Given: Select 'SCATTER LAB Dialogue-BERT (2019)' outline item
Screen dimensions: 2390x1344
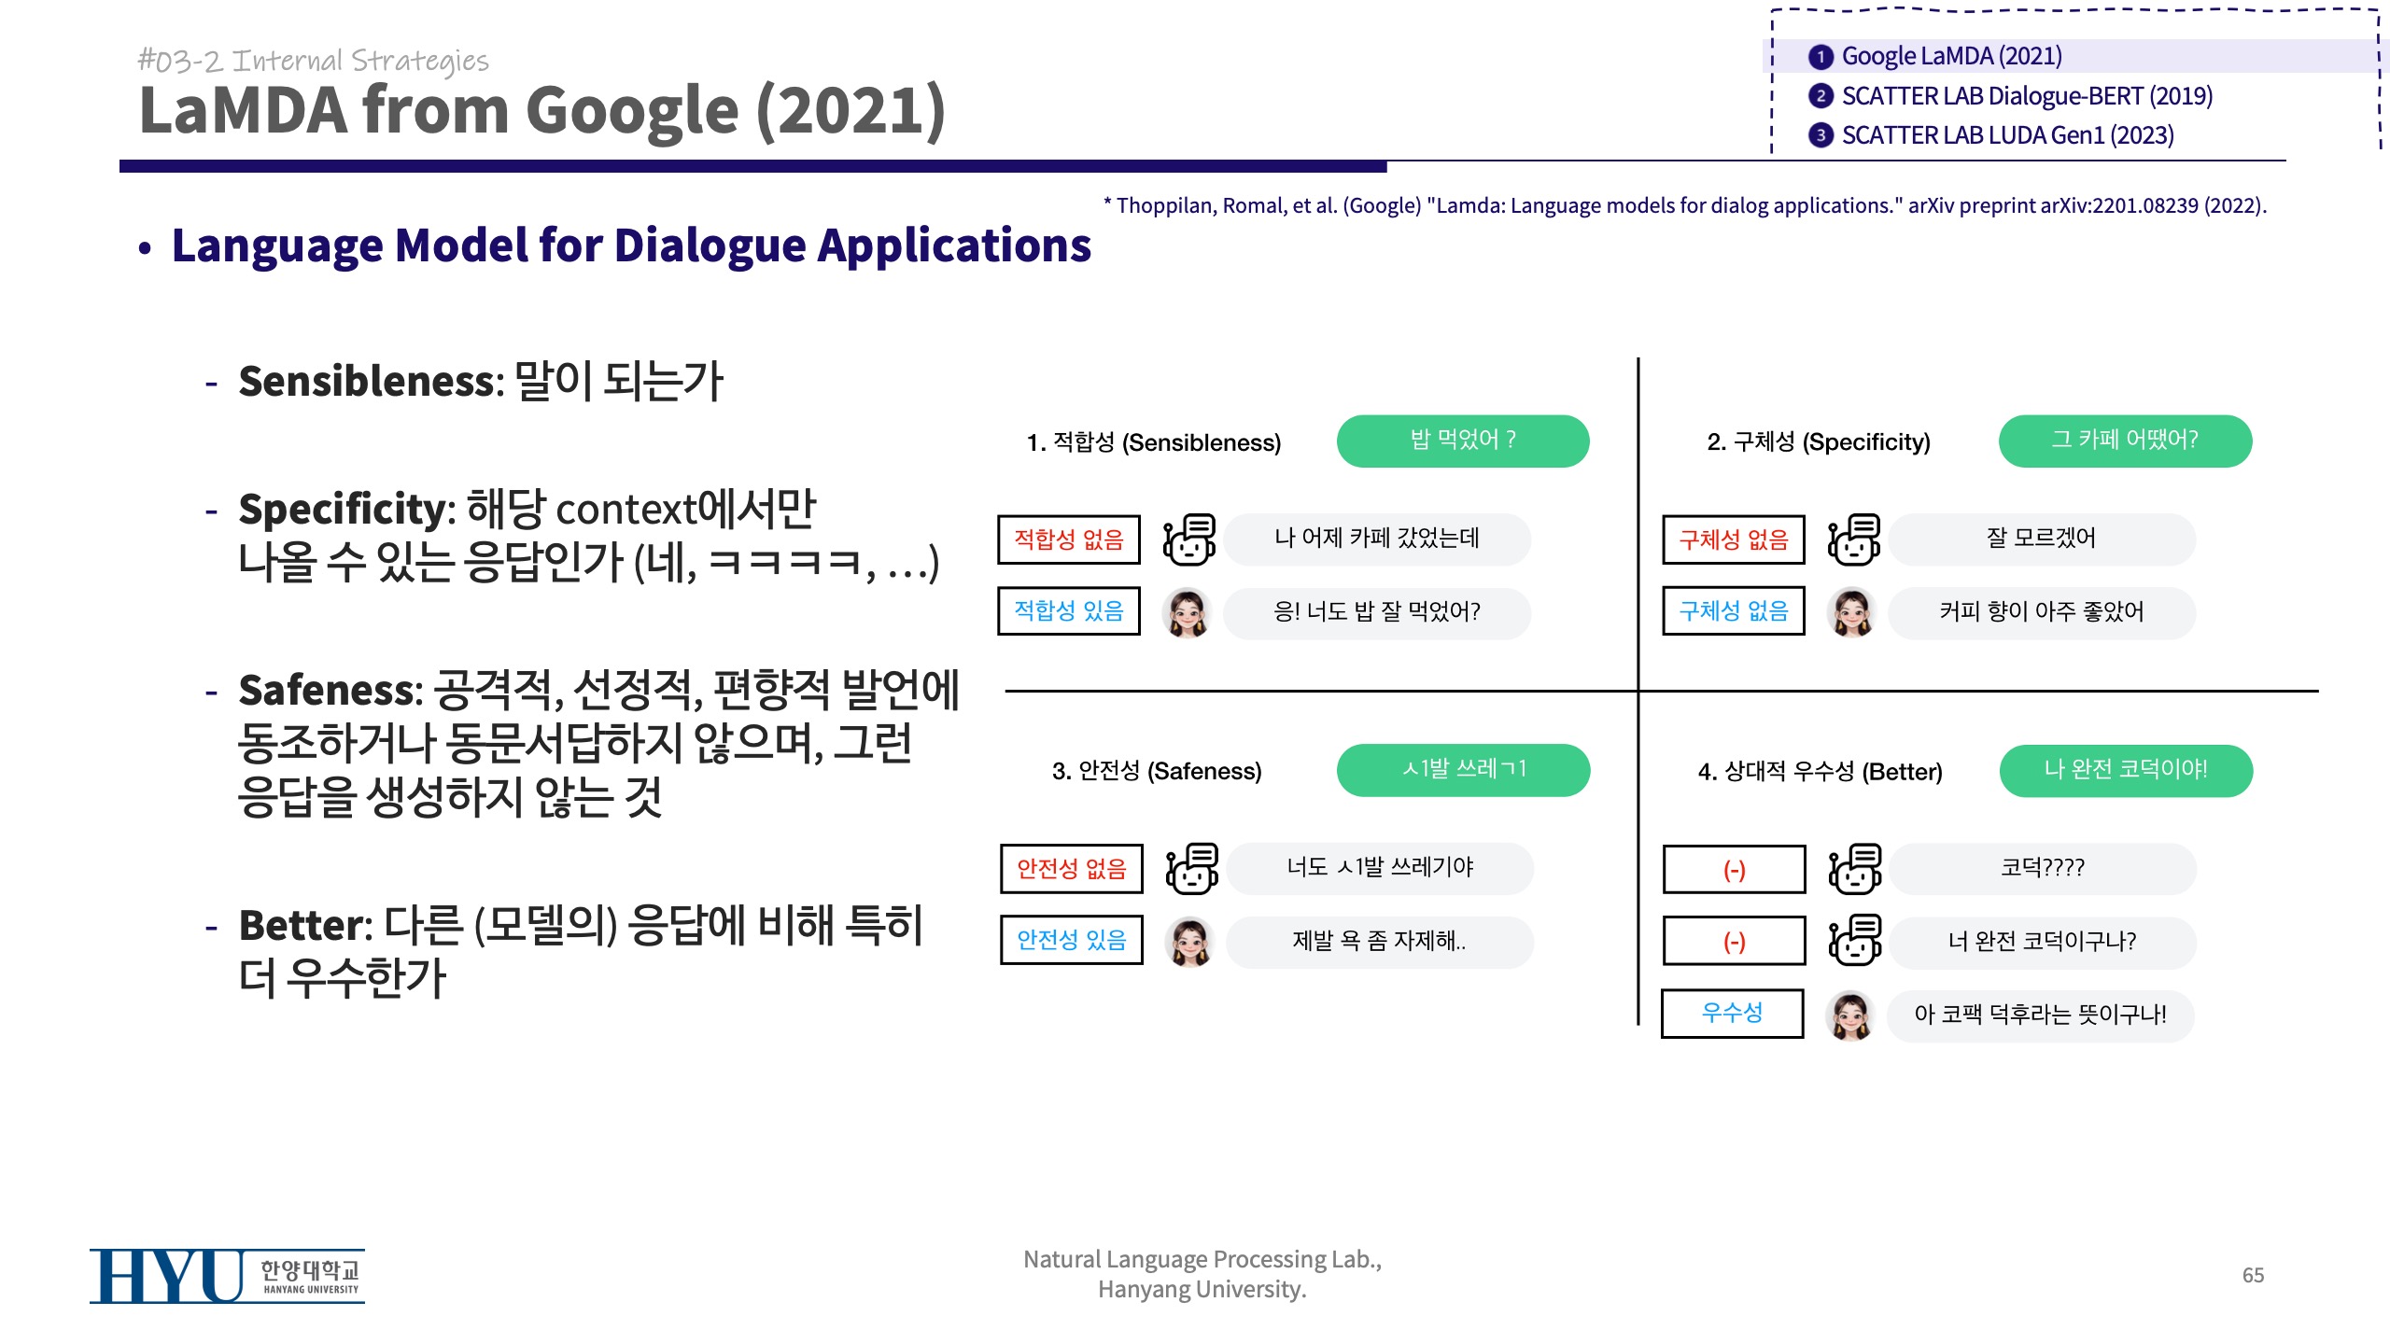Looking at the screenshot, I should [2026, 96].
